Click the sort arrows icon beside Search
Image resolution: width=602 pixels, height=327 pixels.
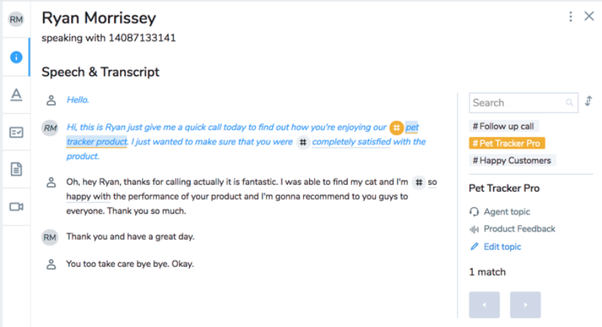(589, 101)
